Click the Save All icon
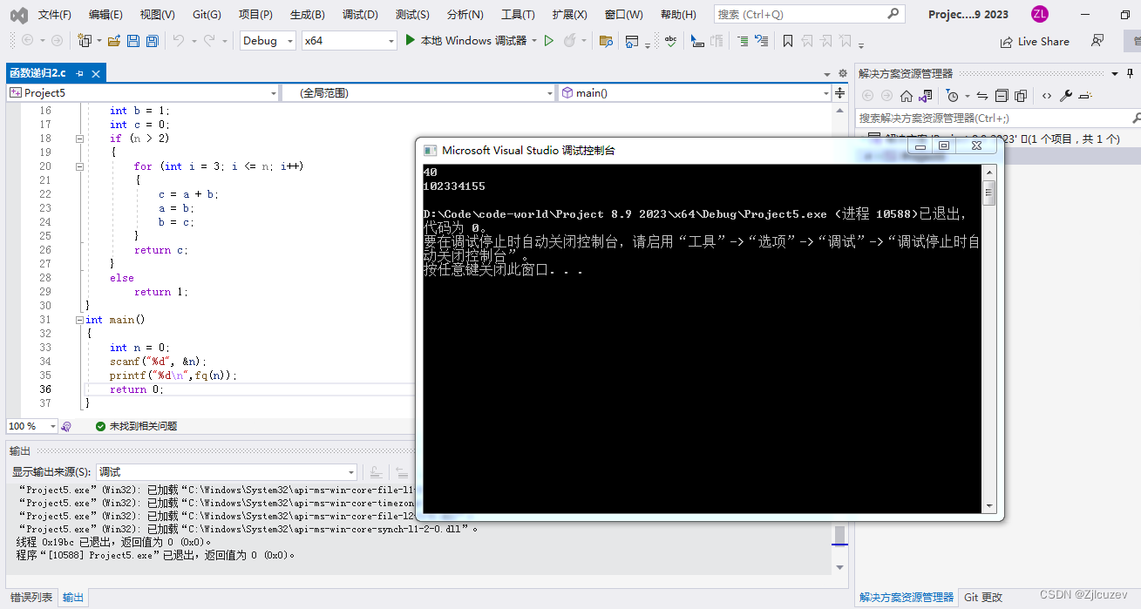The height and width of the screenshot is (609, 1141). 153,41
